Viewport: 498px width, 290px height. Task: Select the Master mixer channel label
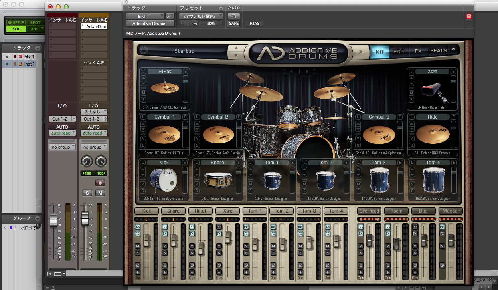point(451,211)
